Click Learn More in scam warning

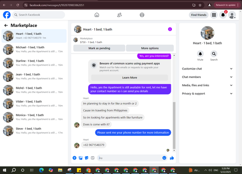point(130,78)
